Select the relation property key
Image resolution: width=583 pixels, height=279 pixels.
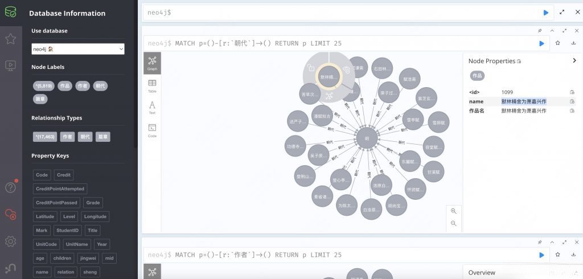click(66, 272)
